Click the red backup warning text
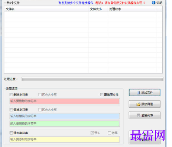Screen dimensions: 172x147 click(x=120, y=3)
